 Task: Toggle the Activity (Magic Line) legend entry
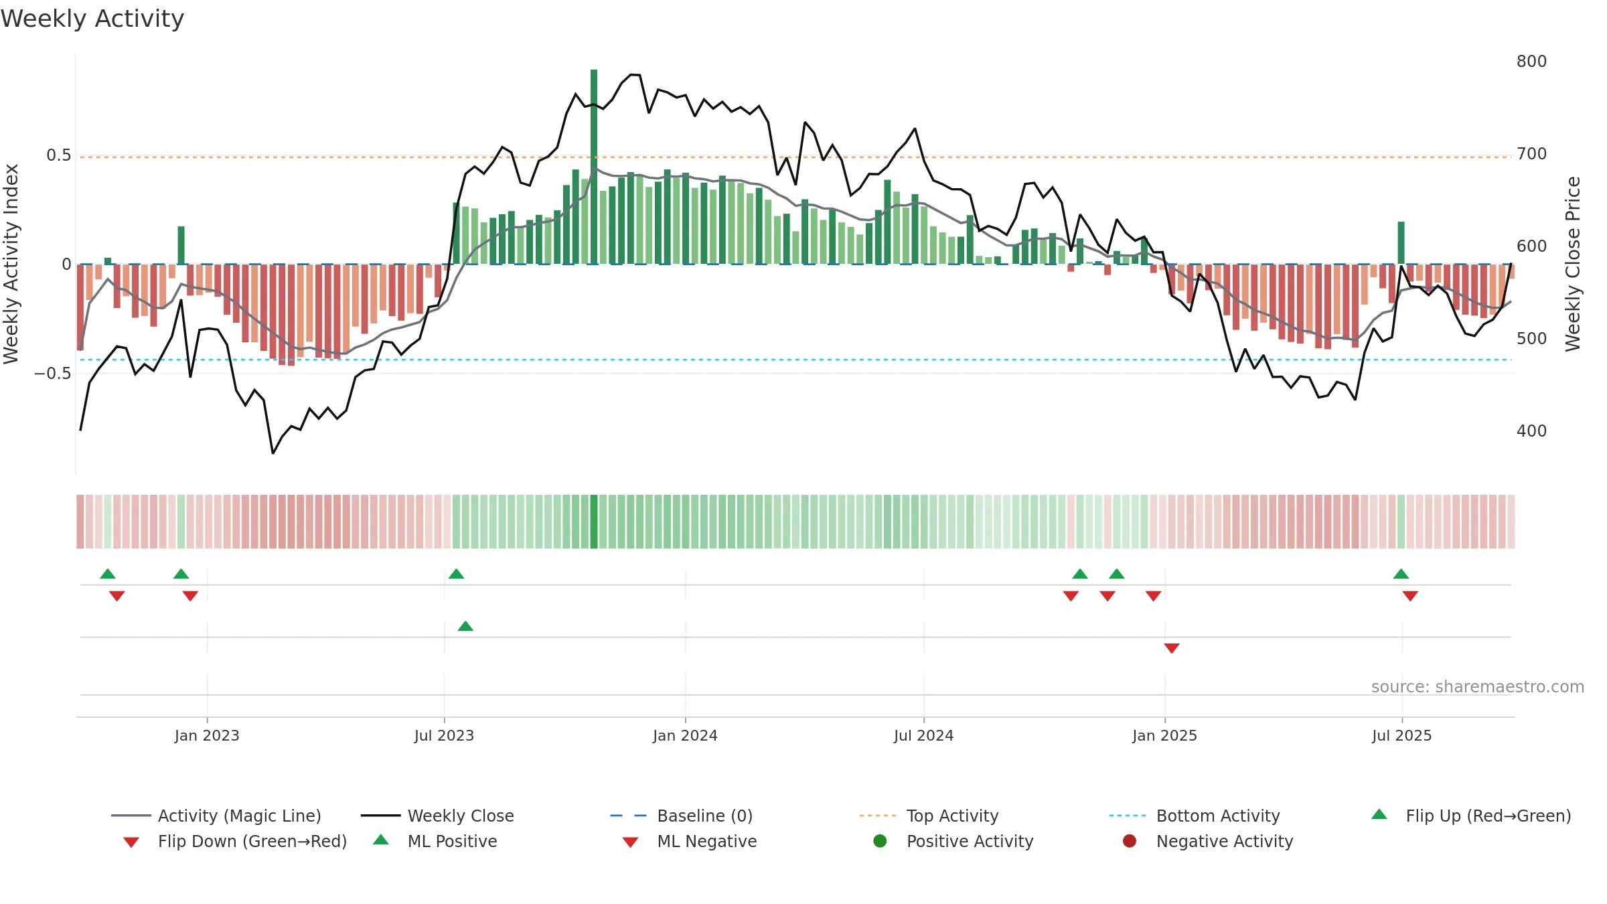click(216, 816)
